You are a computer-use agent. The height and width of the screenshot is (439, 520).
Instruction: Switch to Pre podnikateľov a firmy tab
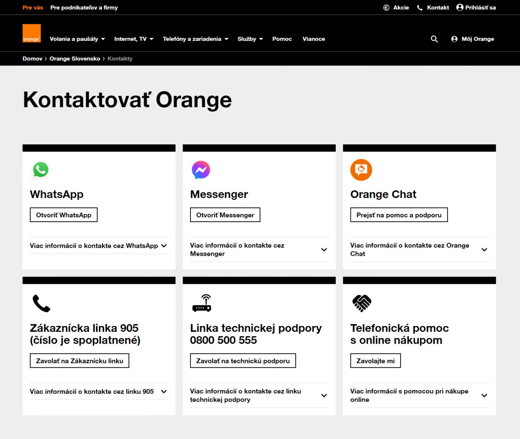point(84,8)
